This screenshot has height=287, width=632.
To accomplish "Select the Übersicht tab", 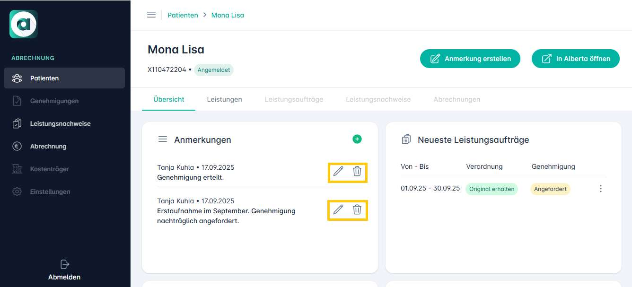I will pyautogui.click(x=168, y=99).
